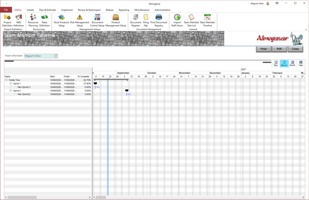Click right arrow of Gantt scrollbar

303,197
